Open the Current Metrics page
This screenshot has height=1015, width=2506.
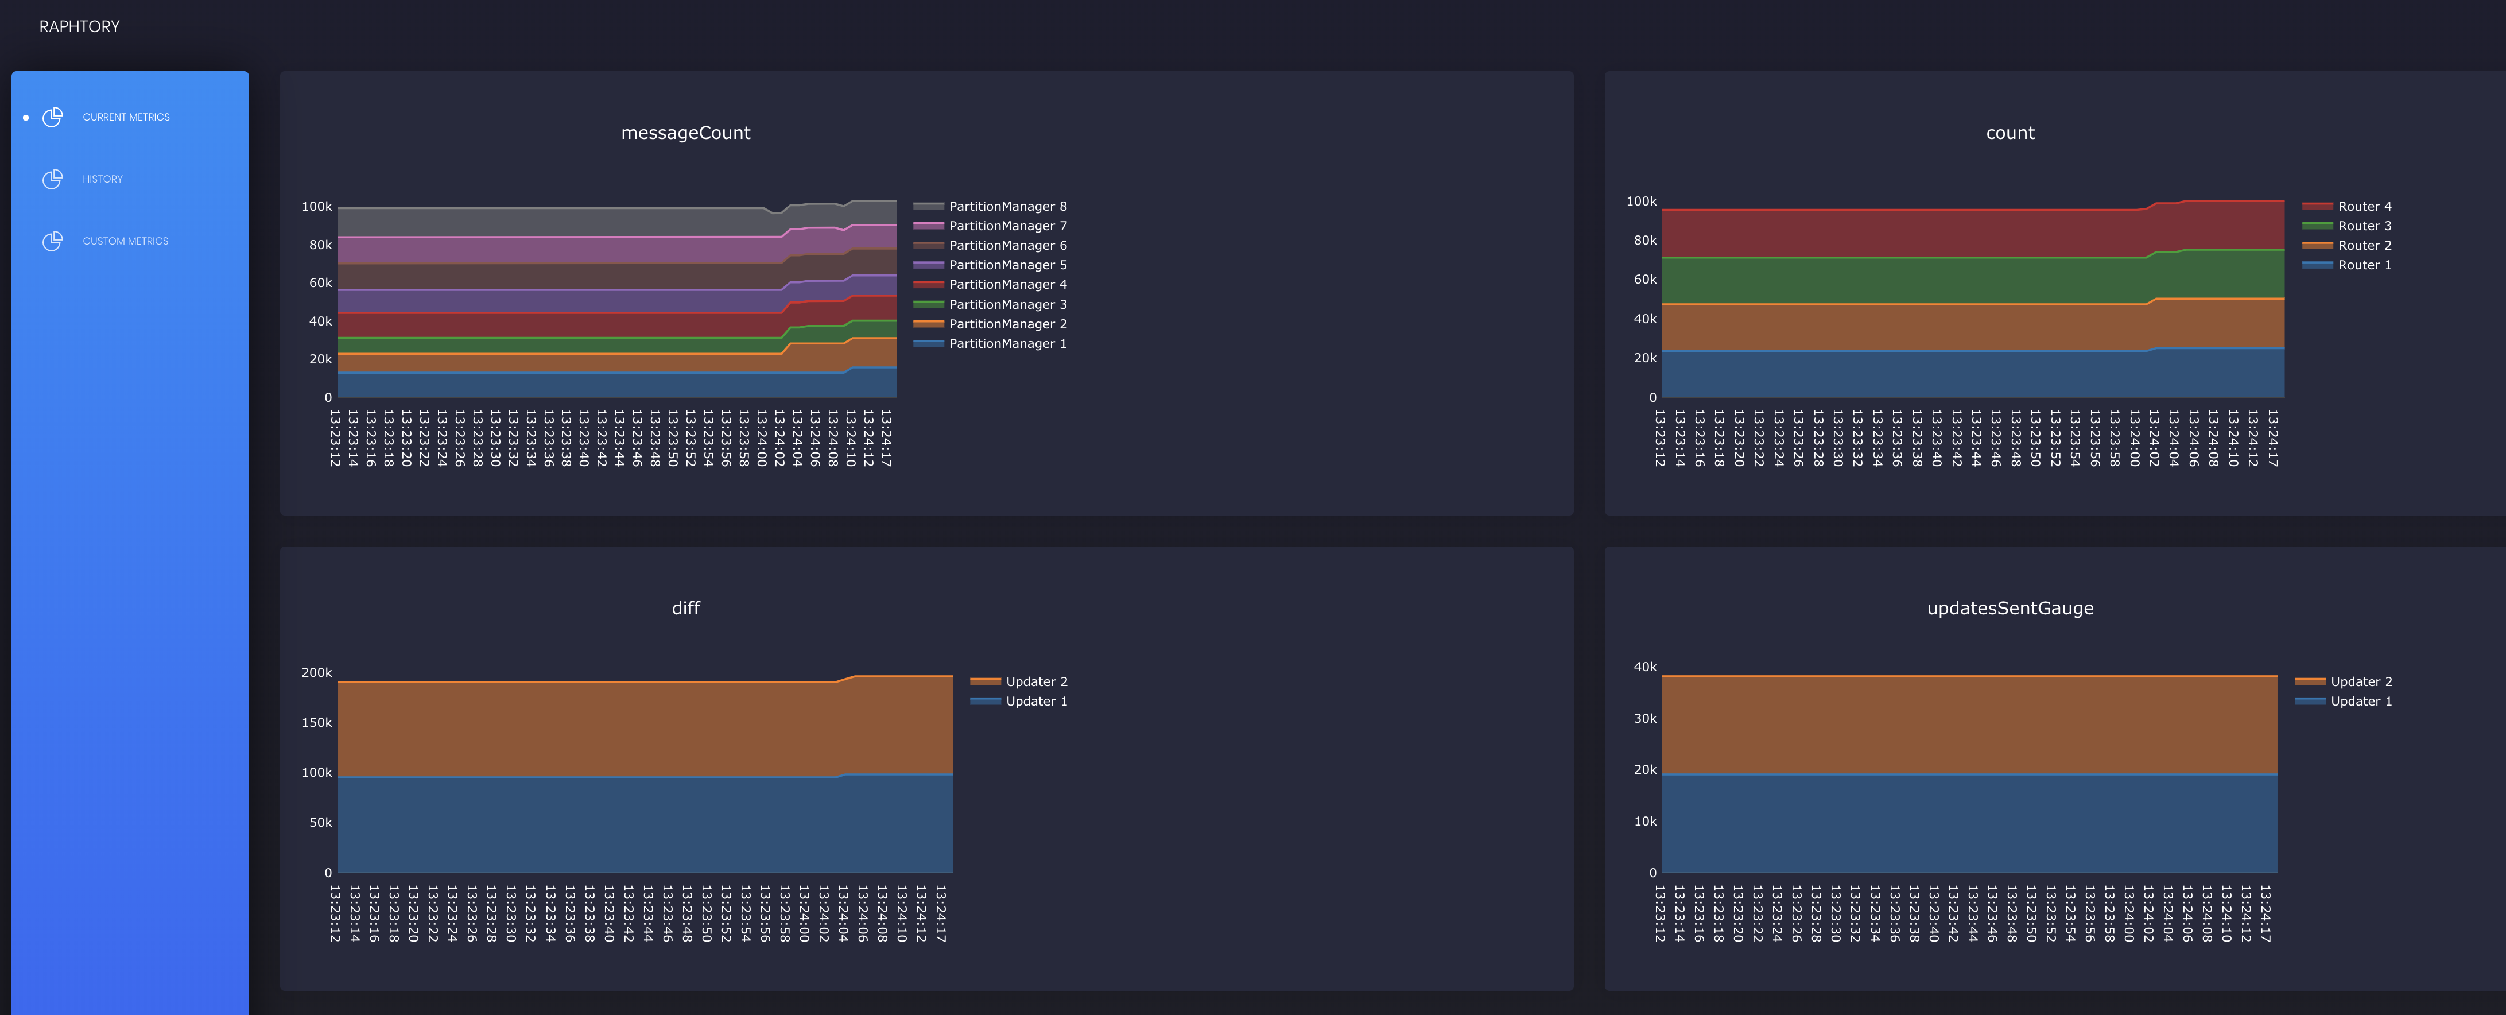coord(126,117)
